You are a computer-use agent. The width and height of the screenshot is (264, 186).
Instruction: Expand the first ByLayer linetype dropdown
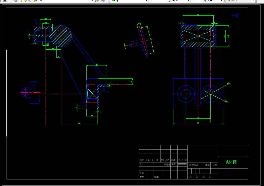click(x=188, y=1)
